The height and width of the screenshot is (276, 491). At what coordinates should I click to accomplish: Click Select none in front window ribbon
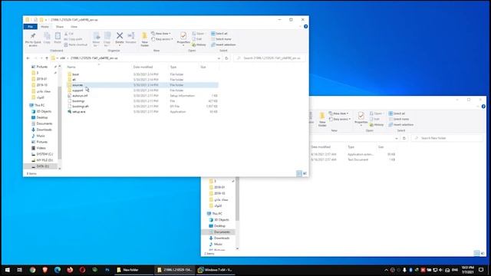[221, 39]
